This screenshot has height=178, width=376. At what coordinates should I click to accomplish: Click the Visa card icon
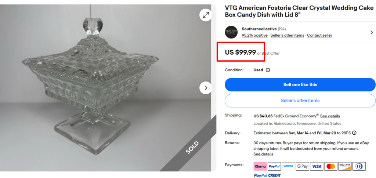point(316,166)
